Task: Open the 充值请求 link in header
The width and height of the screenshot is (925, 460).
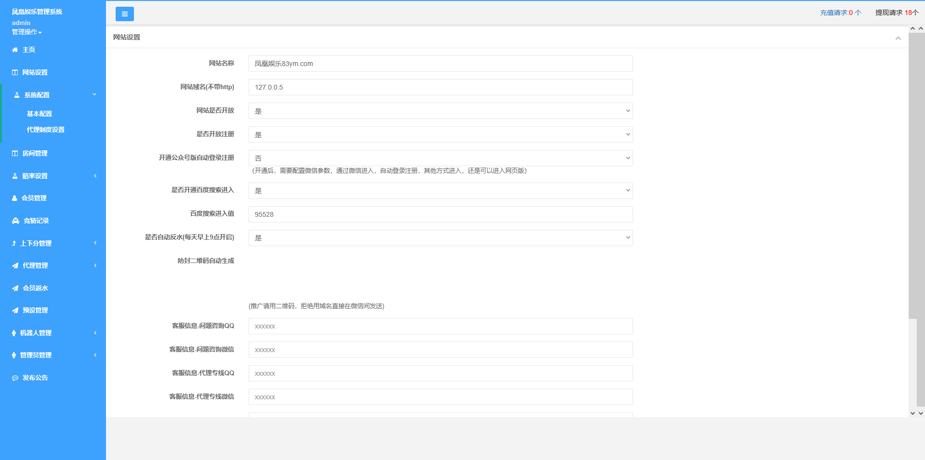Action: click(840, 13)
